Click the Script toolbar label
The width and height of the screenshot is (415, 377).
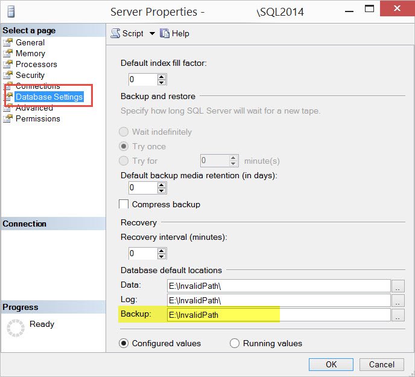click(133, 33)
